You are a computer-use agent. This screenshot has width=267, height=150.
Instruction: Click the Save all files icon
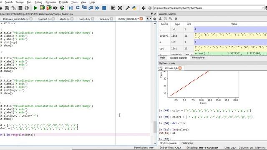[13, 8]
